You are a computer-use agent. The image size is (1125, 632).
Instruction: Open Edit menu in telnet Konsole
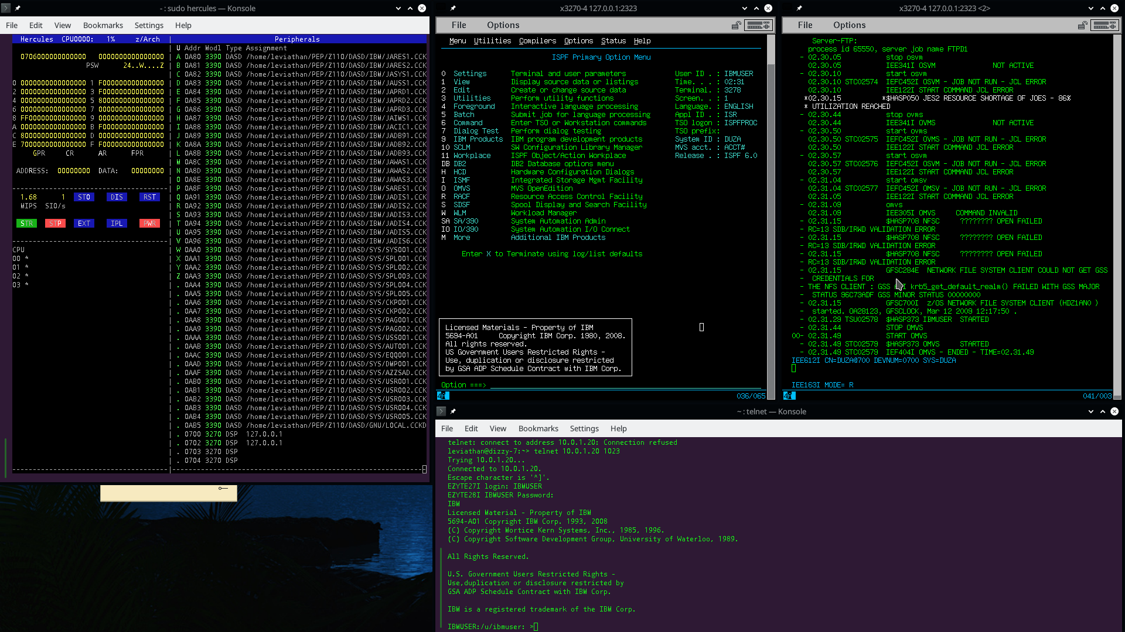tap(471, 428)
